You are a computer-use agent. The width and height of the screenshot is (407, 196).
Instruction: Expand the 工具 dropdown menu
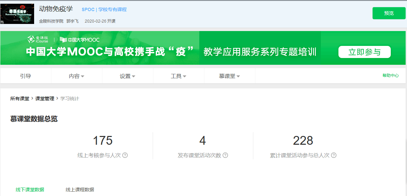click(x=179, y=76)
